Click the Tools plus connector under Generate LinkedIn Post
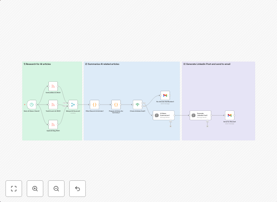 (x=207, y=126)
